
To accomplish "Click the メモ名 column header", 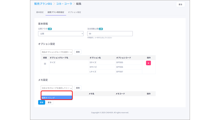I will [91, 94].
